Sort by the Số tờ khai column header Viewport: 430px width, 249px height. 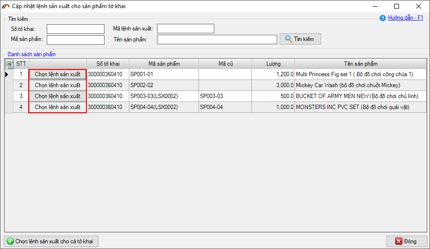[108, 64]
